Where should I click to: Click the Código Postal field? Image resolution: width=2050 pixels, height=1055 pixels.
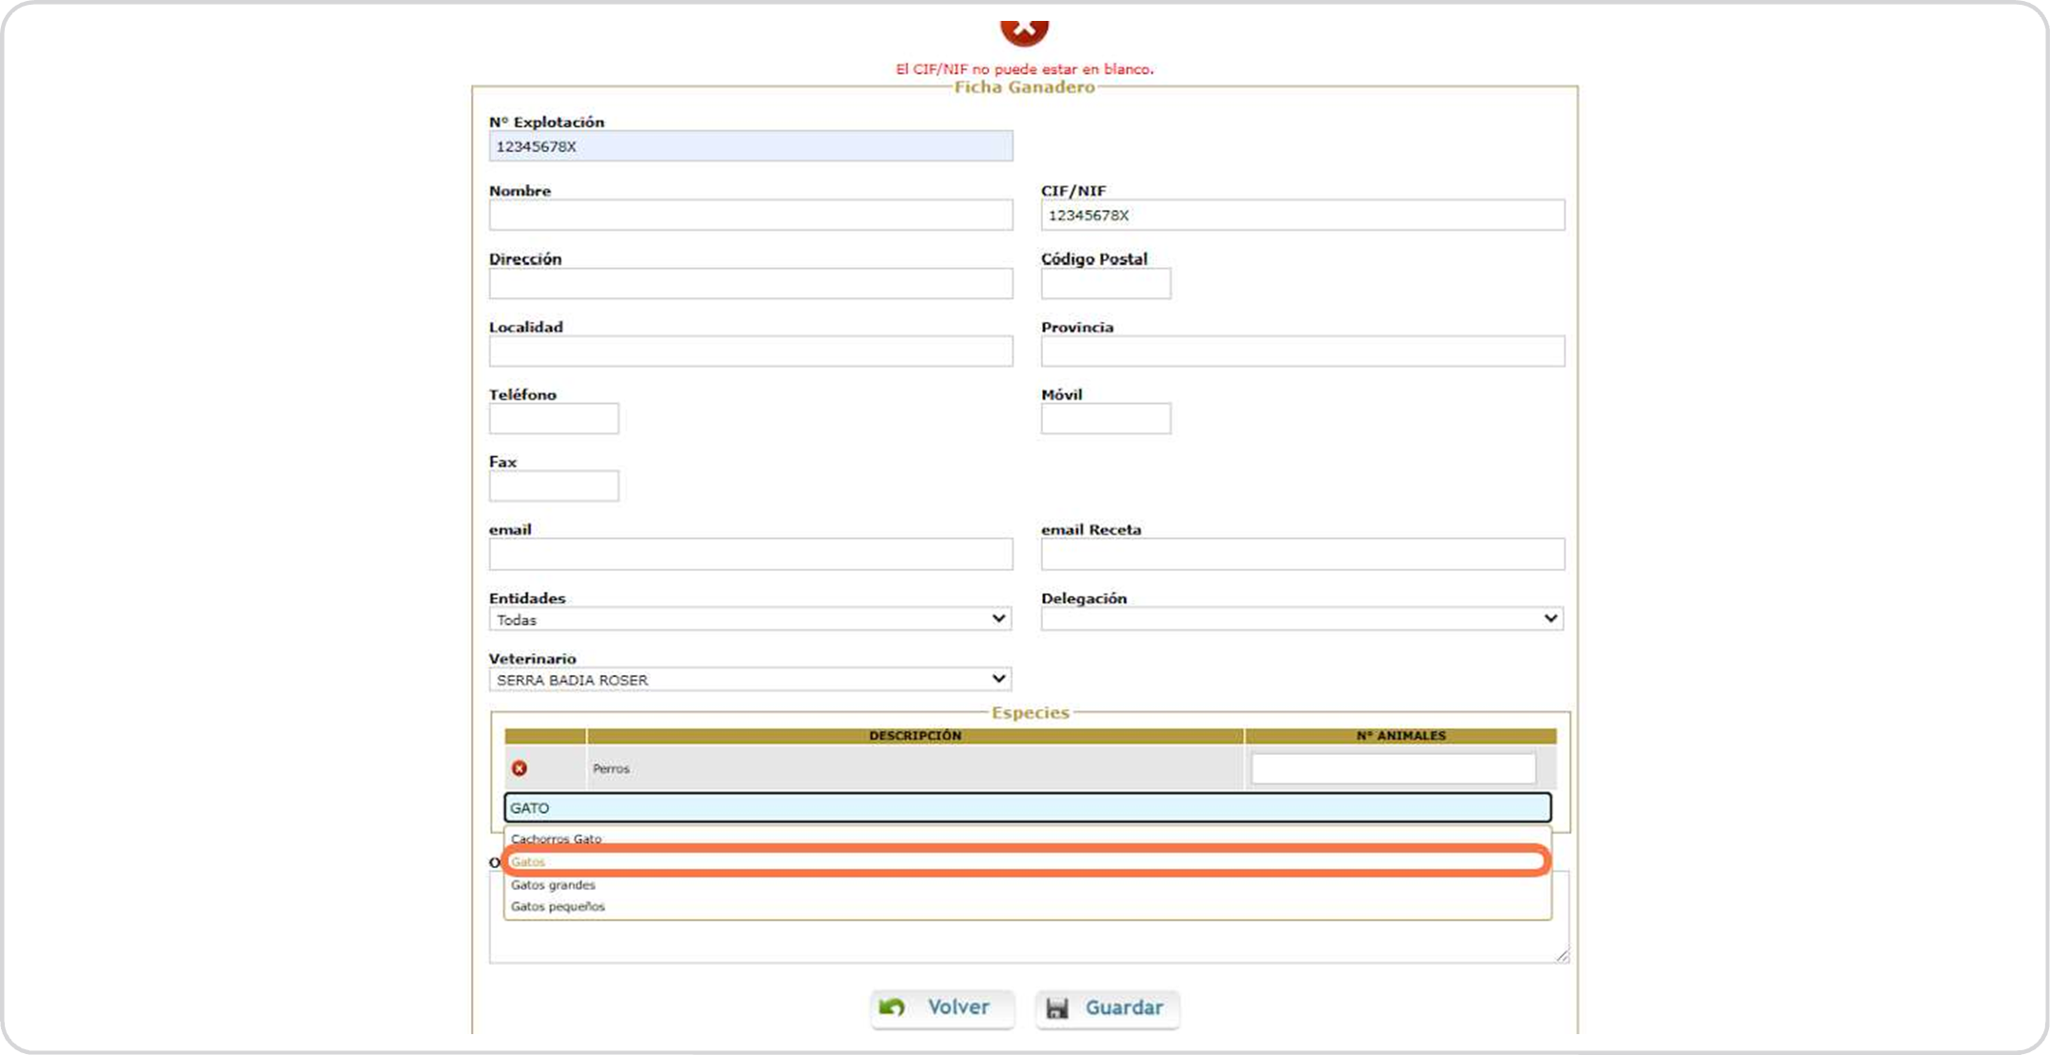tap(1105, 283)
